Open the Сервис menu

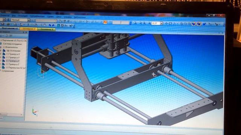click(x=50, y=16)
